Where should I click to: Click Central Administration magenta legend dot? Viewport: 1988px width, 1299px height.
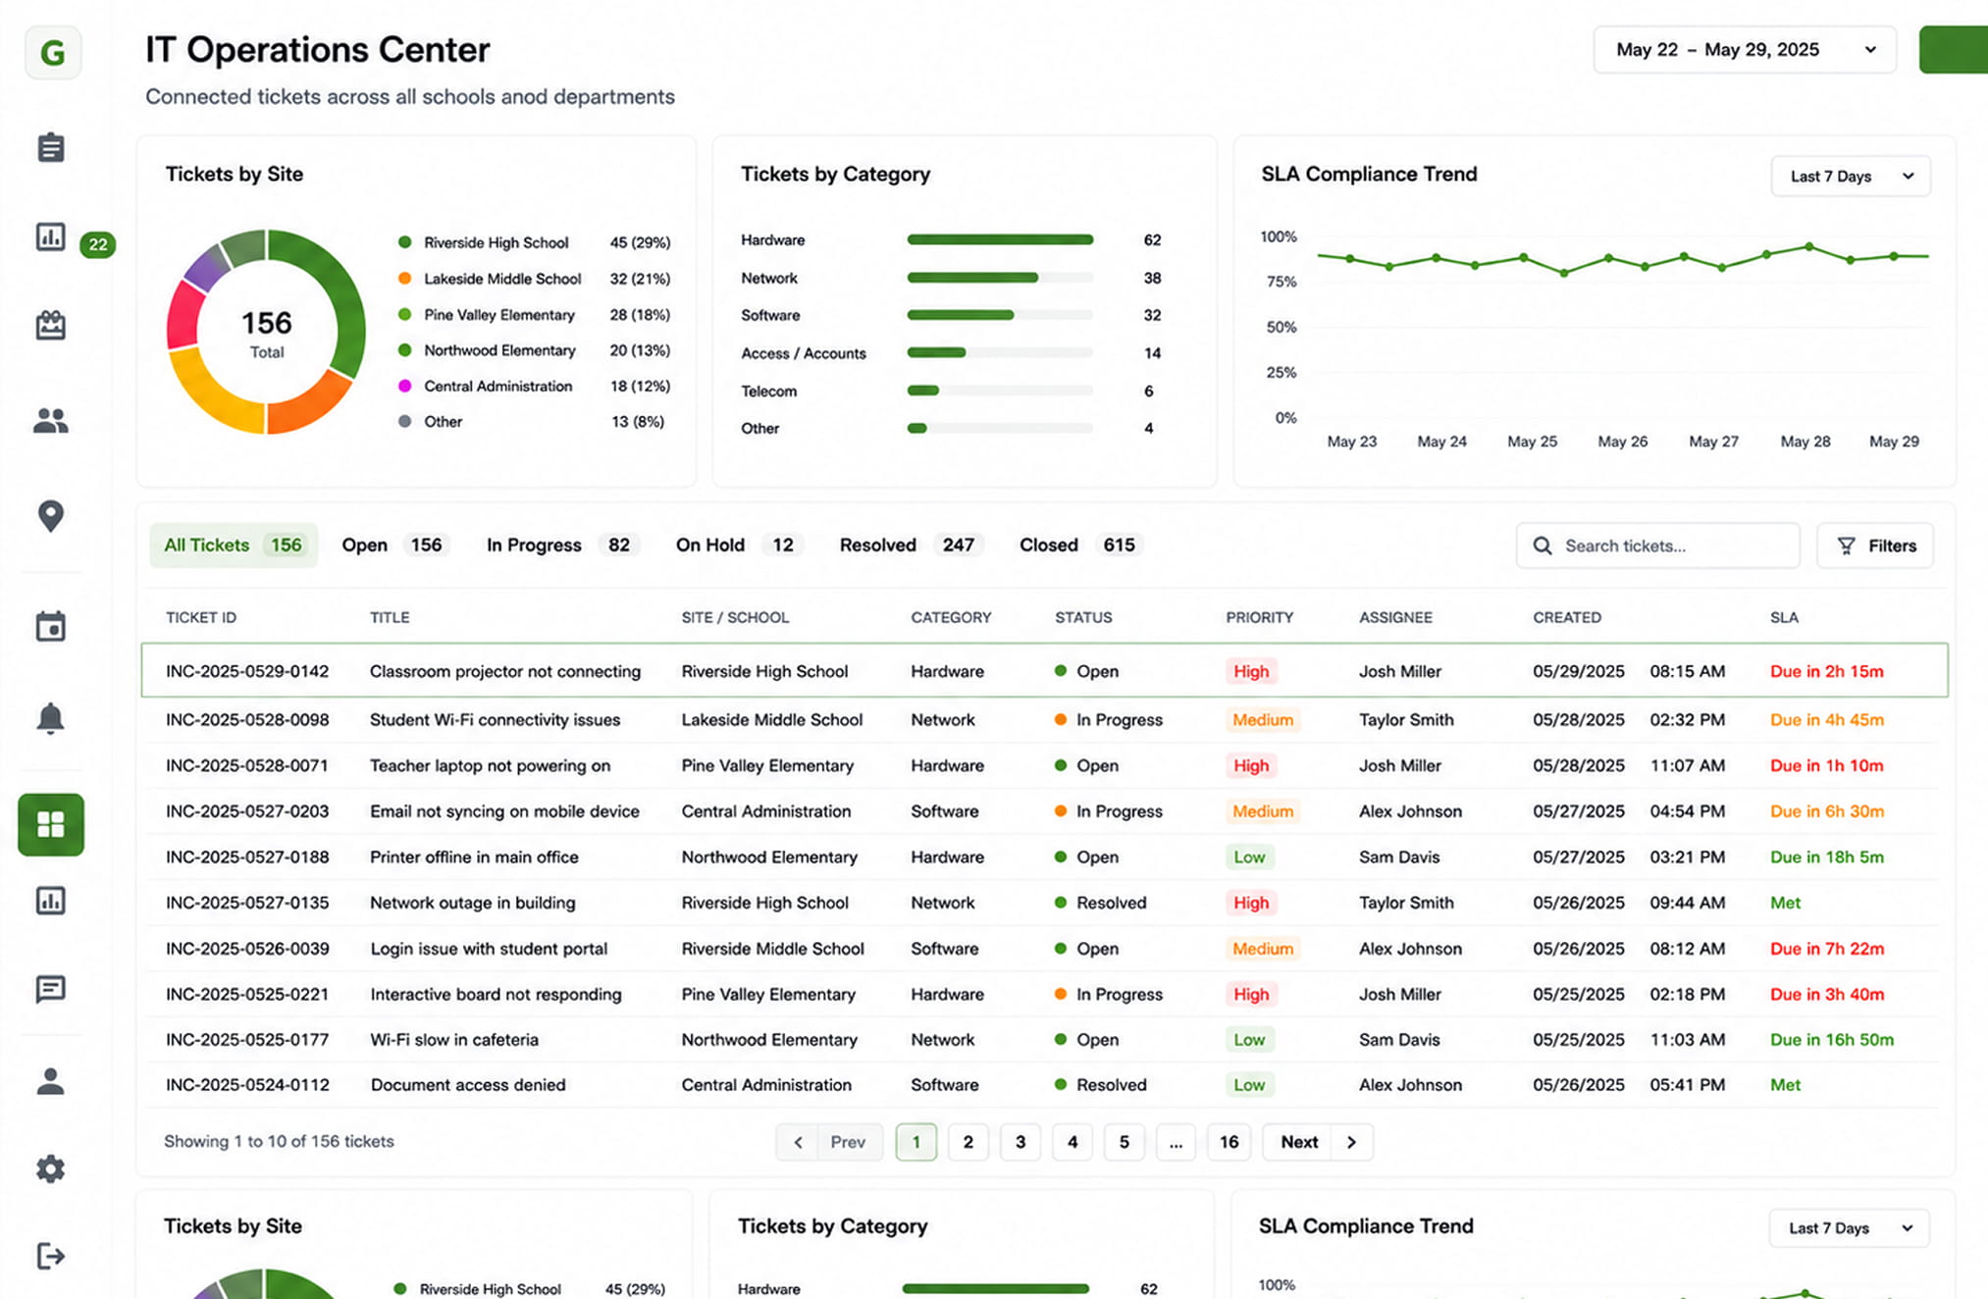[404, 387]
